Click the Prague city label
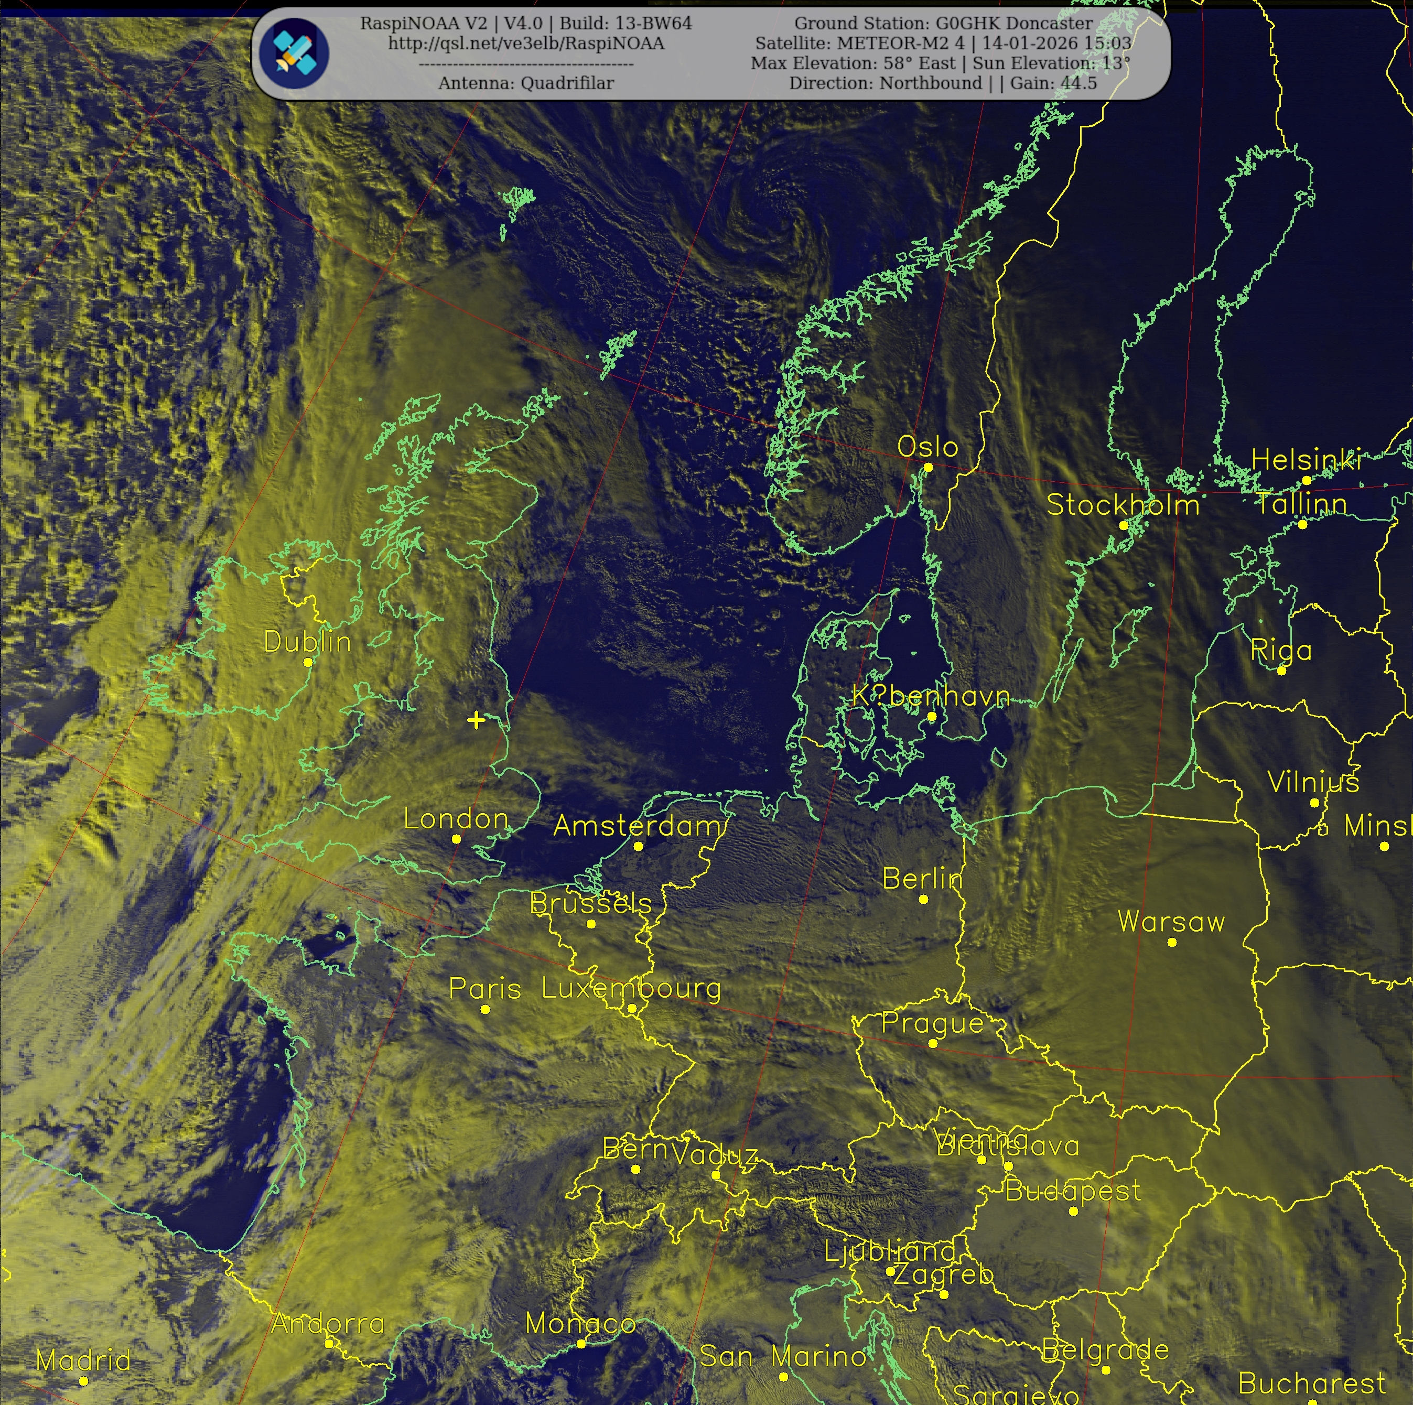Image resolution: width=1413 pixels, height=1405 pixels. coord(933,1023)
